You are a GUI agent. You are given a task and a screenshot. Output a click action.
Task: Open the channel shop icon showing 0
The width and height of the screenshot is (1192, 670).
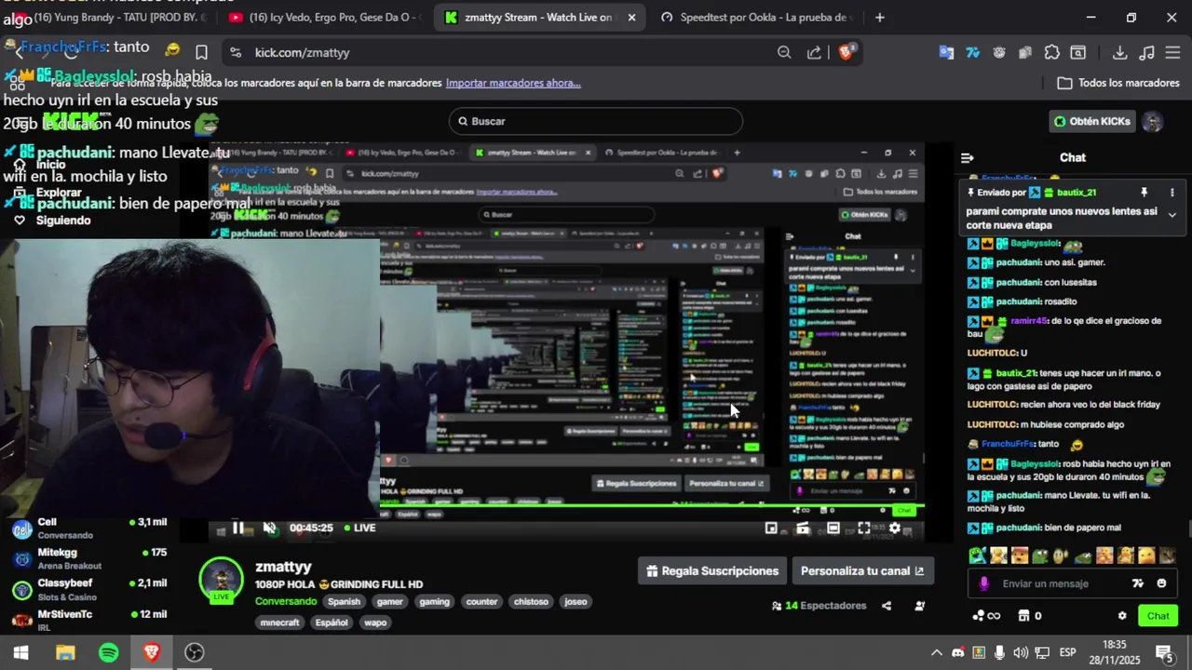coord(1029,615)
